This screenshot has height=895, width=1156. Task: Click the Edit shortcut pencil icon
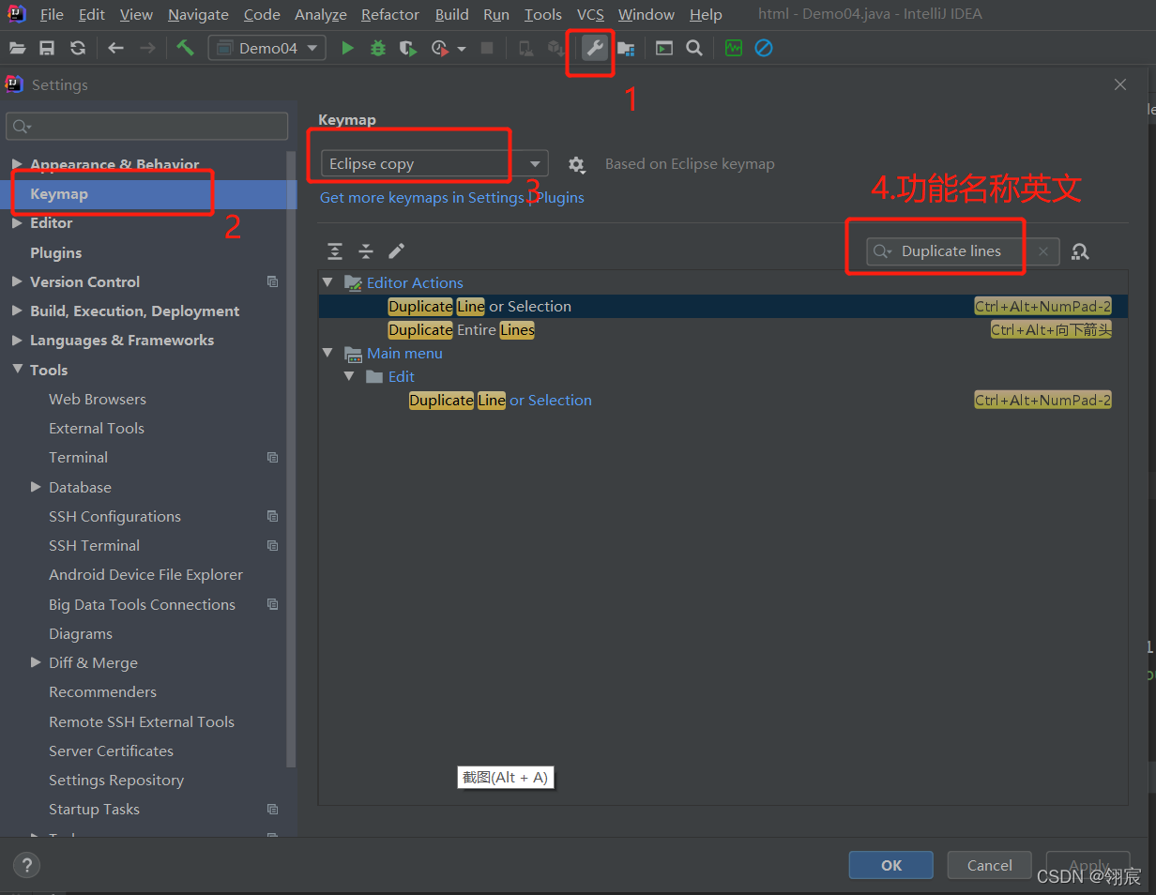click(x=396, y=250)
